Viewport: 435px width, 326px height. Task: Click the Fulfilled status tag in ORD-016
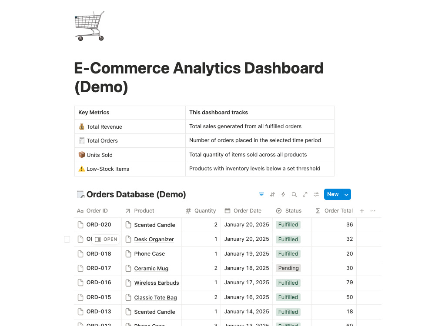pyautogui.click(x=288, y=283)
